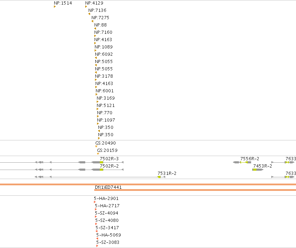Open the NP:1514 feature label

(x=63, y=3)
